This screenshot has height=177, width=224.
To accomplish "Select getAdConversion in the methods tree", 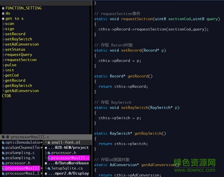I will (22, 91).
